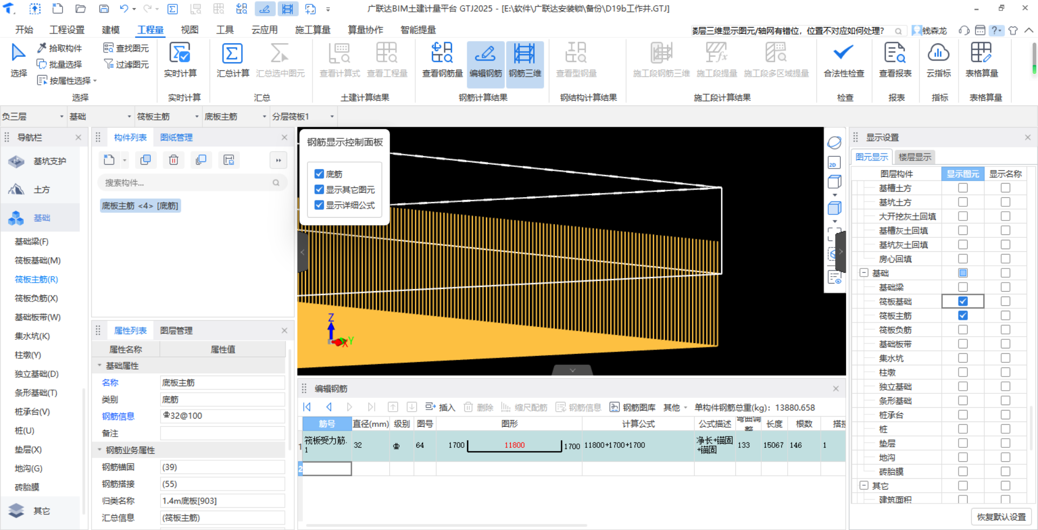Click 查找图元 tool
The width and height of the screenshot is (1038, 530).
click(x=126, y=48)
